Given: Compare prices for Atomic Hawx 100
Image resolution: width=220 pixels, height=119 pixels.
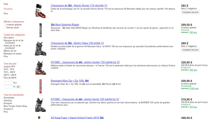Looking at the screenshot, I should coord(190,50).
